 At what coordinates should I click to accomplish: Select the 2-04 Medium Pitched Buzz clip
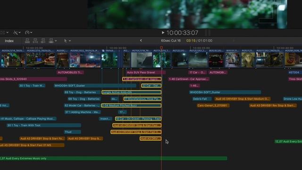(x=131, y=105)
